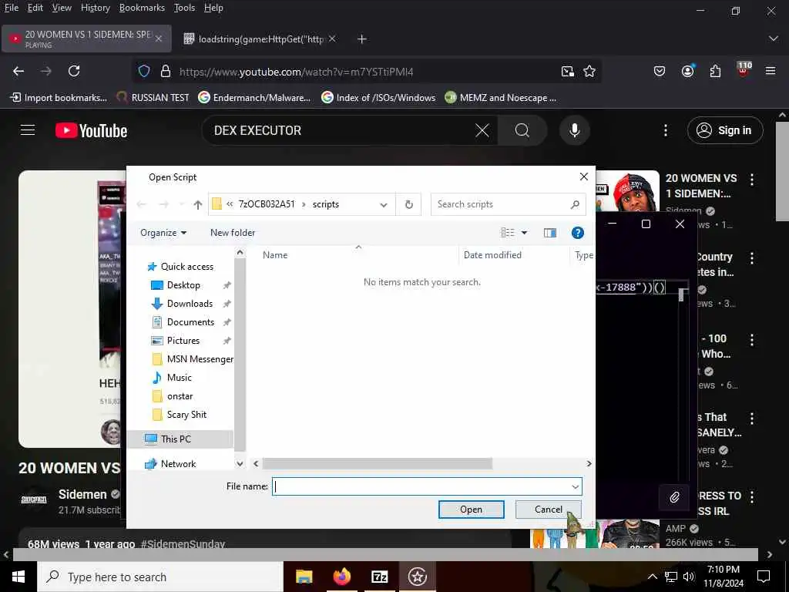Click the paperclip attach icon in dark window
The height and width of the screenshot is (592, 789).
point(674,497)
